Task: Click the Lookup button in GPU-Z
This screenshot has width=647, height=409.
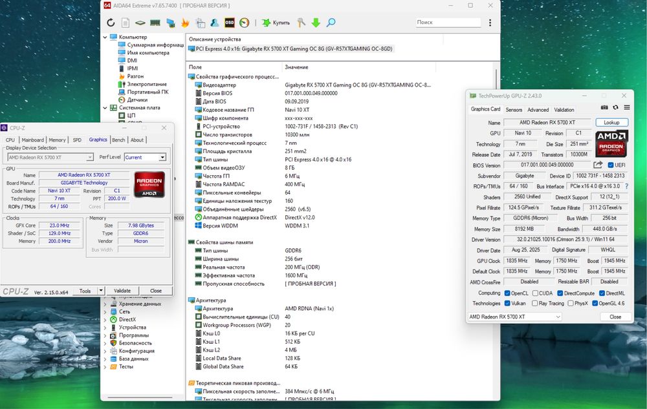Action: click(x=611, y=122)
